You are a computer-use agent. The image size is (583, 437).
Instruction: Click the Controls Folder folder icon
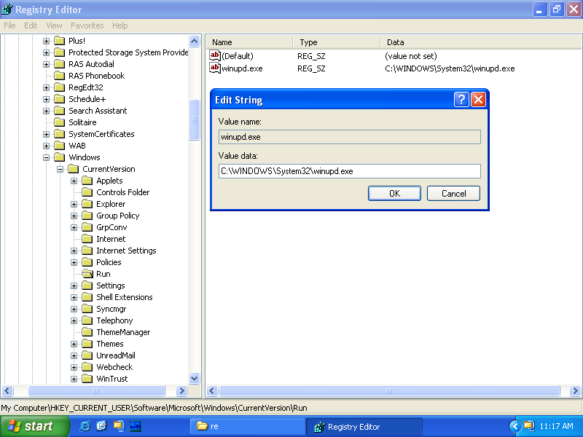[x=87, y=192]
